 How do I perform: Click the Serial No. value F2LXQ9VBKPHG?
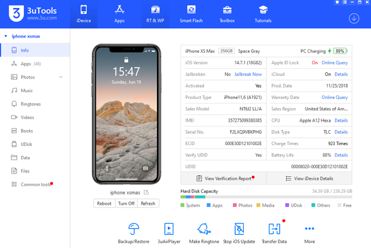(x=245, y=132)
